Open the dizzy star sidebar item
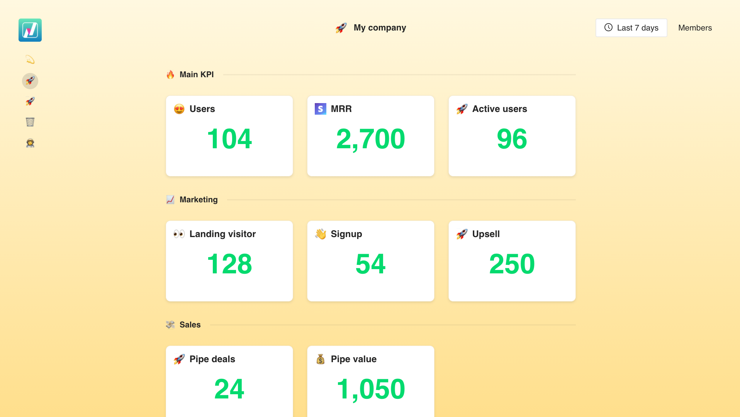The width and height of the screenshot is (740, 417). (x=30, y=59)
